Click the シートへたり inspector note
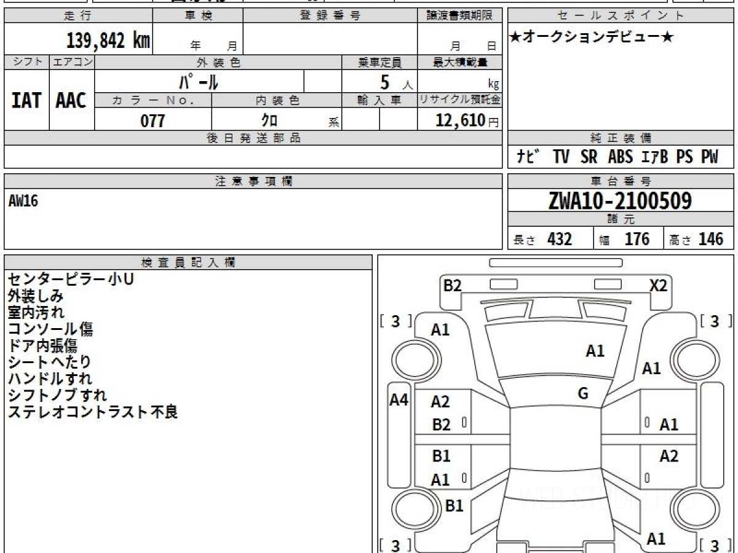 49,362
